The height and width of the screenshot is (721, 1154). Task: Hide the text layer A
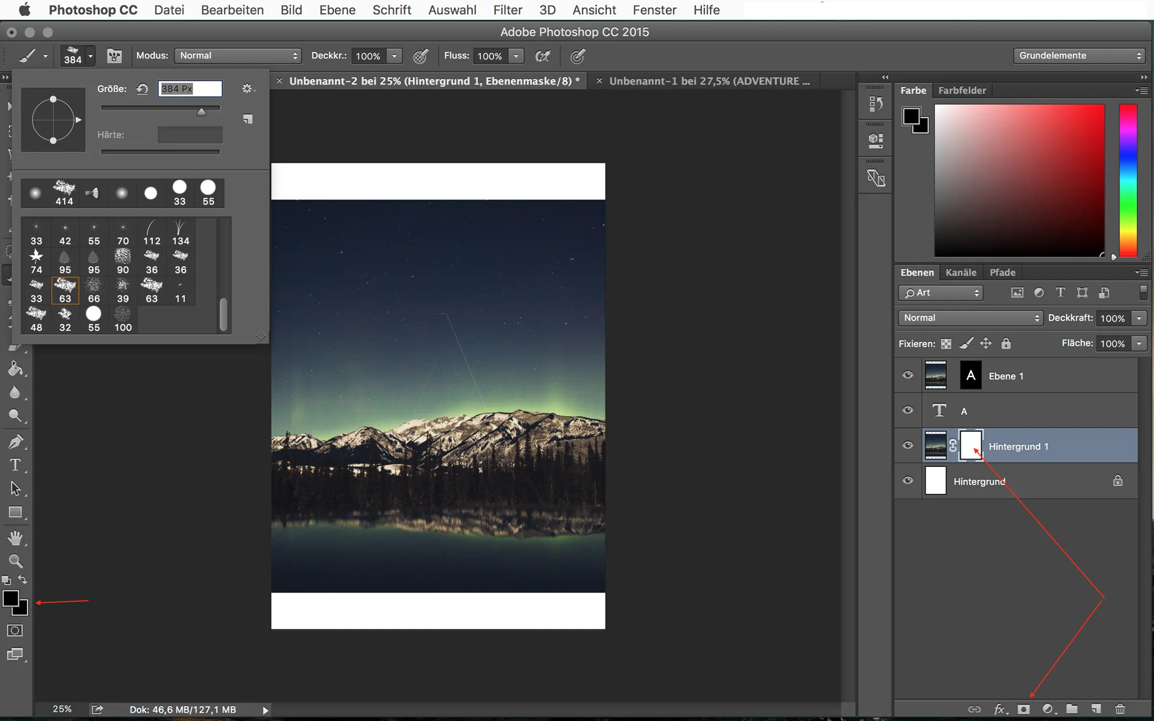pos(907,410)
